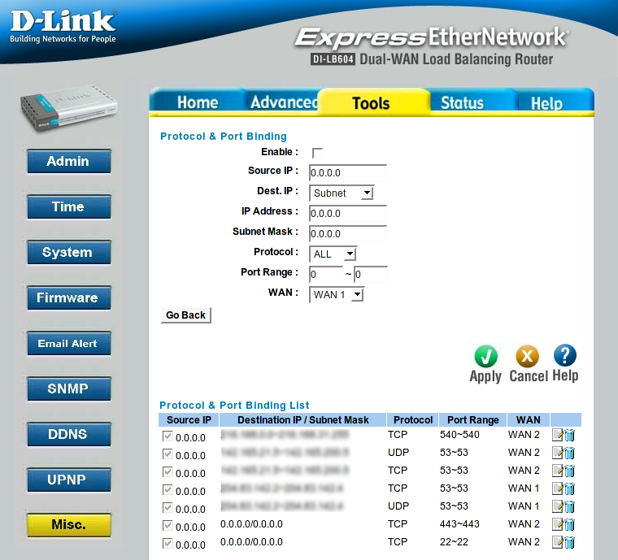
Task: Click the 443~443 port range value
Action: (x=459, y=524)
